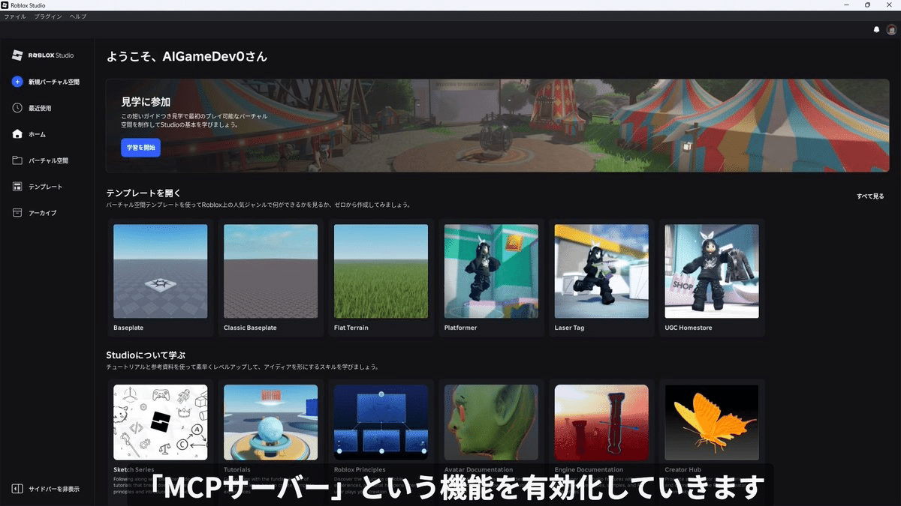Click the テンプレートを開く section heading

pos(143,193)
